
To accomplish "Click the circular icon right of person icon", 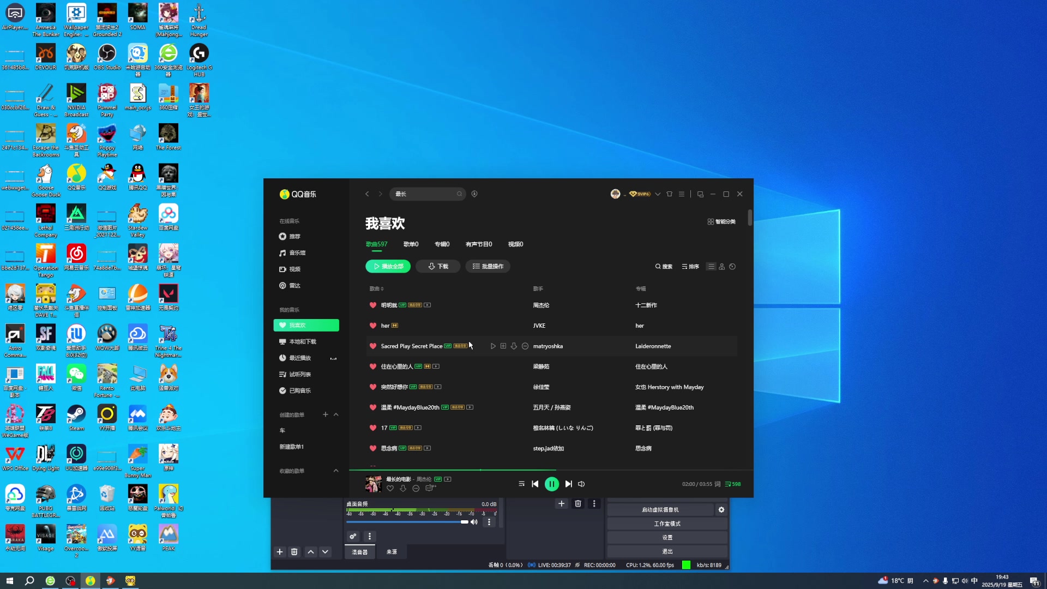I will tap(732, 267).
